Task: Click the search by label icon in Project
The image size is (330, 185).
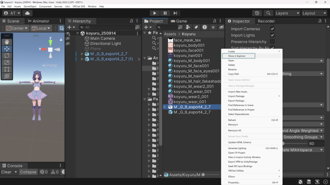Action: click(196, 27)
